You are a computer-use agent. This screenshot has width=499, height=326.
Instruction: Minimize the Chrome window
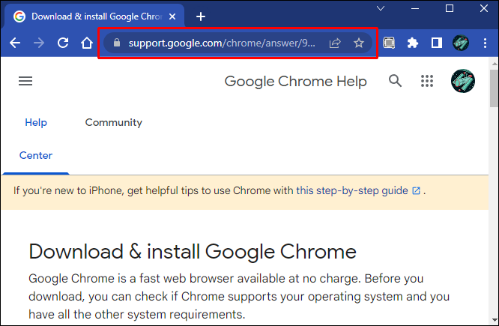coord(415,8)
